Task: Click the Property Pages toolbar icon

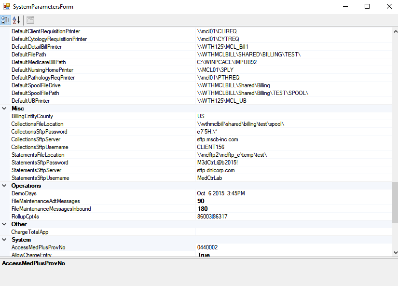Action: [30, 20]
